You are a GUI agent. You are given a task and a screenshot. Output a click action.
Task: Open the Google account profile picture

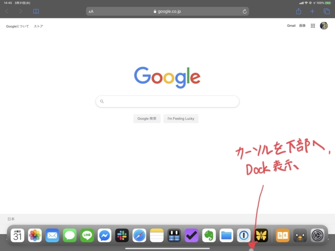point(324,26)
